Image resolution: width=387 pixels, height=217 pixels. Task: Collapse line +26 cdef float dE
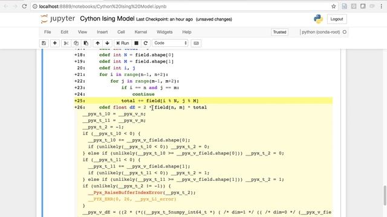pyautogui.click(x=203, y=107)
